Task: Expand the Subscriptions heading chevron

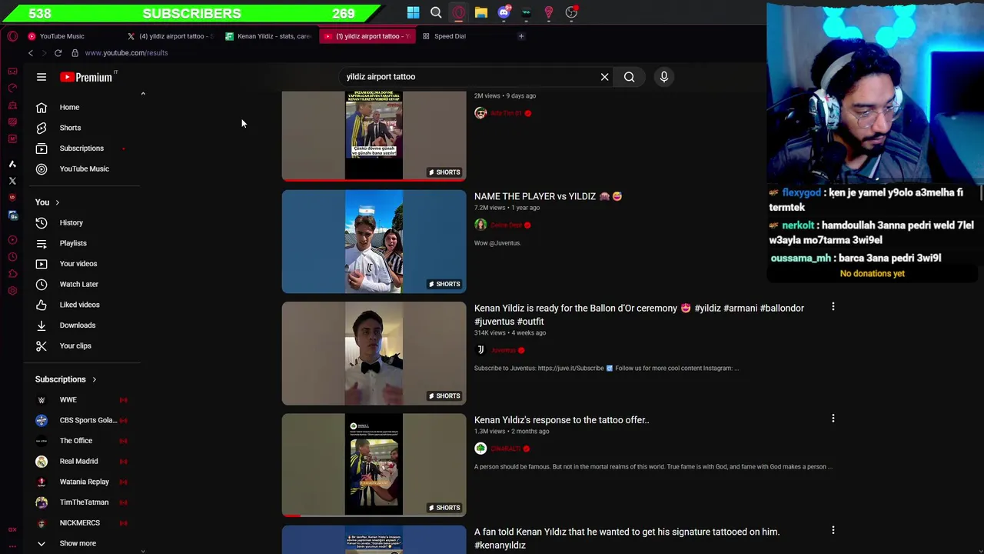Action: coord(94,379)
